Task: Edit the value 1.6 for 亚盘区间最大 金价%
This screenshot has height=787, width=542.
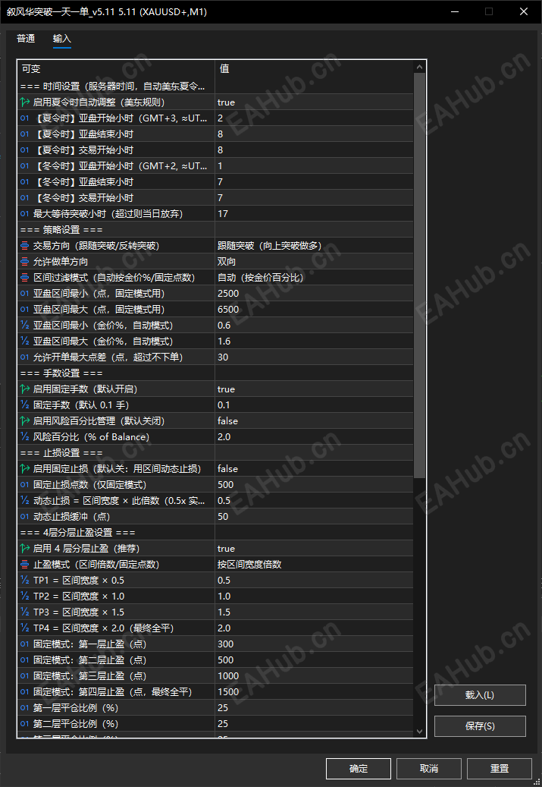Action: coord(314,342)
